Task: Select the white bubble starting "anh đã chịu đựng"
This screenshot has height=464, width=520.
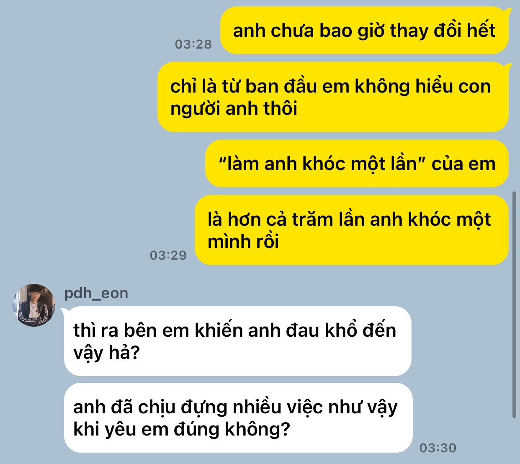Action: pos(238,418)
